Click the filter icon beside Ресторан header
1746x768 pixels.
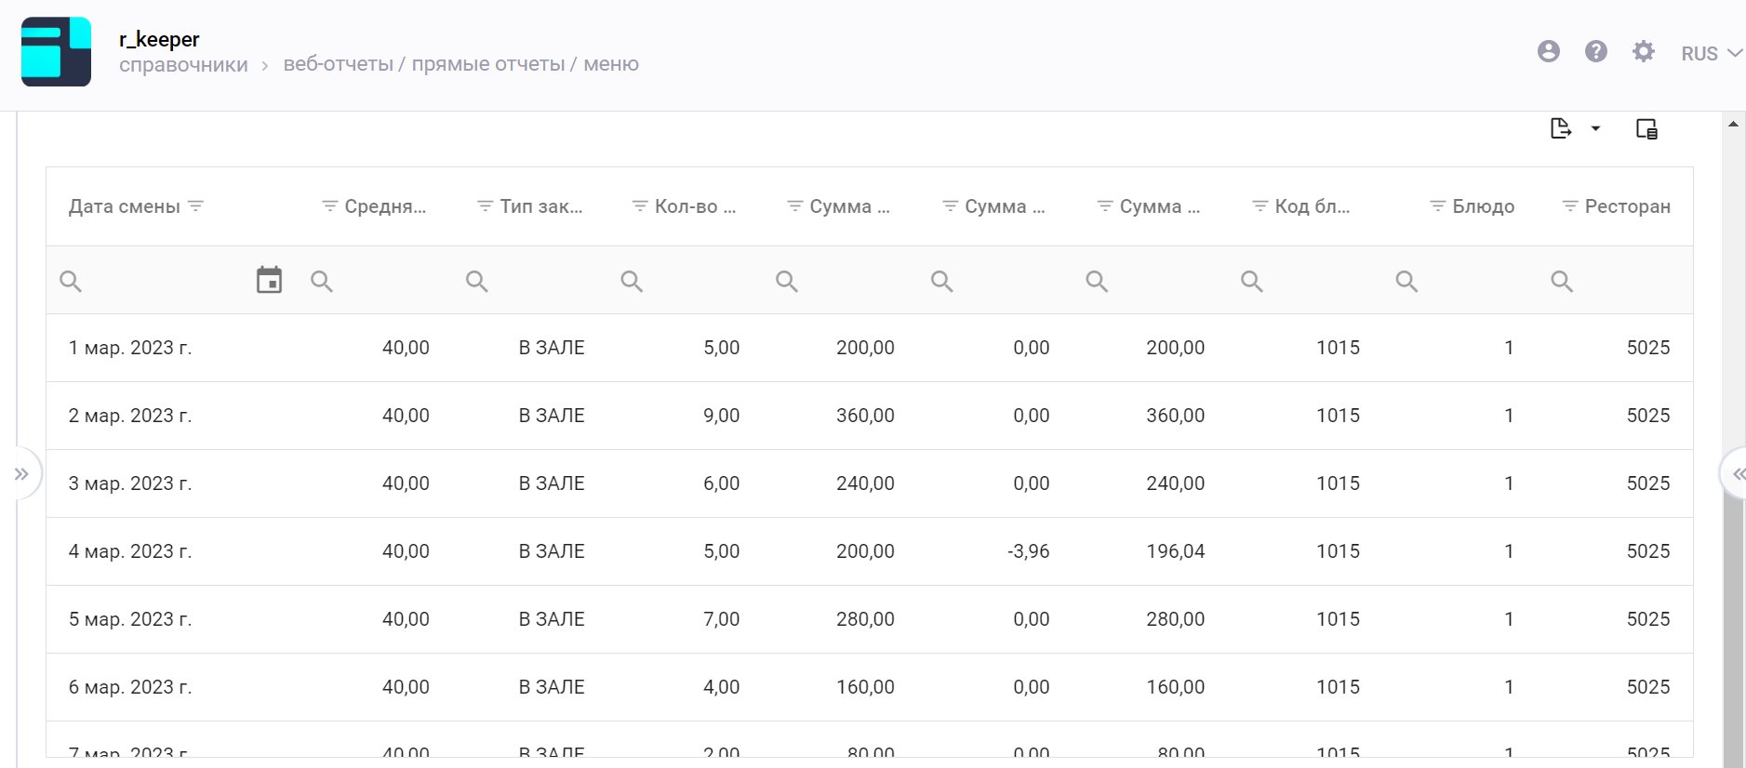coord(1569,206)
